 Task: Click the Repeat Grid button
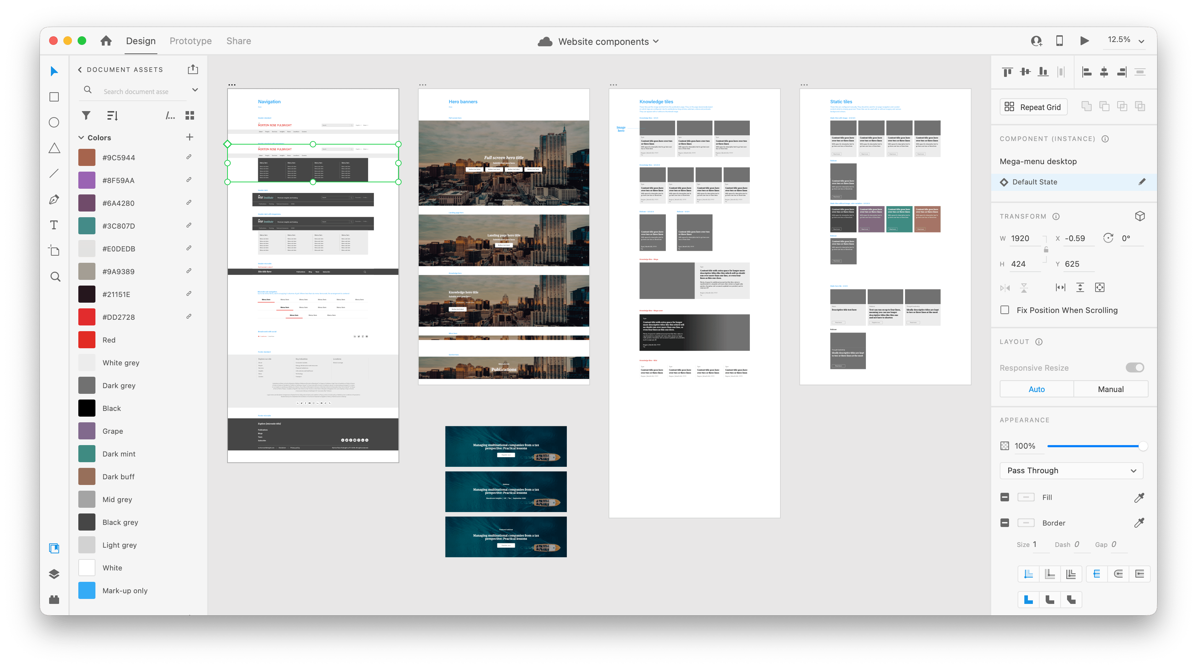tap(1034, 107)
